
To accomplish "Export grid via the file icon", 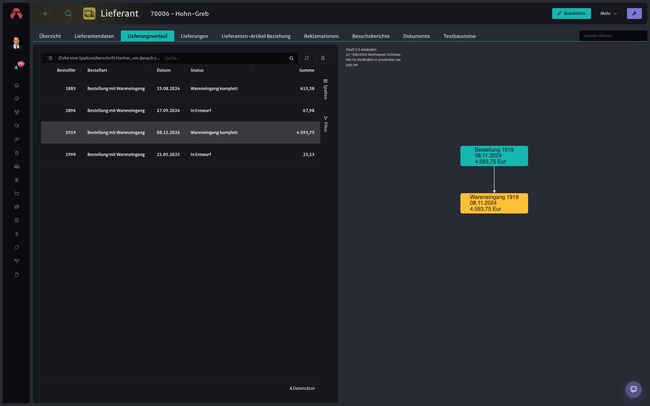I will [323, 58].
